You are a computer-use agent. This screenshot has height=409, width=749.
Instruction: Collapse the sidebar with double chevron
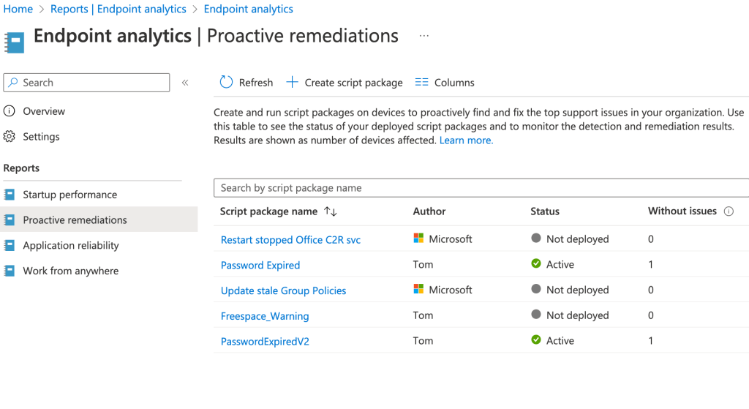pyautogui.click(x=185, y=83)
